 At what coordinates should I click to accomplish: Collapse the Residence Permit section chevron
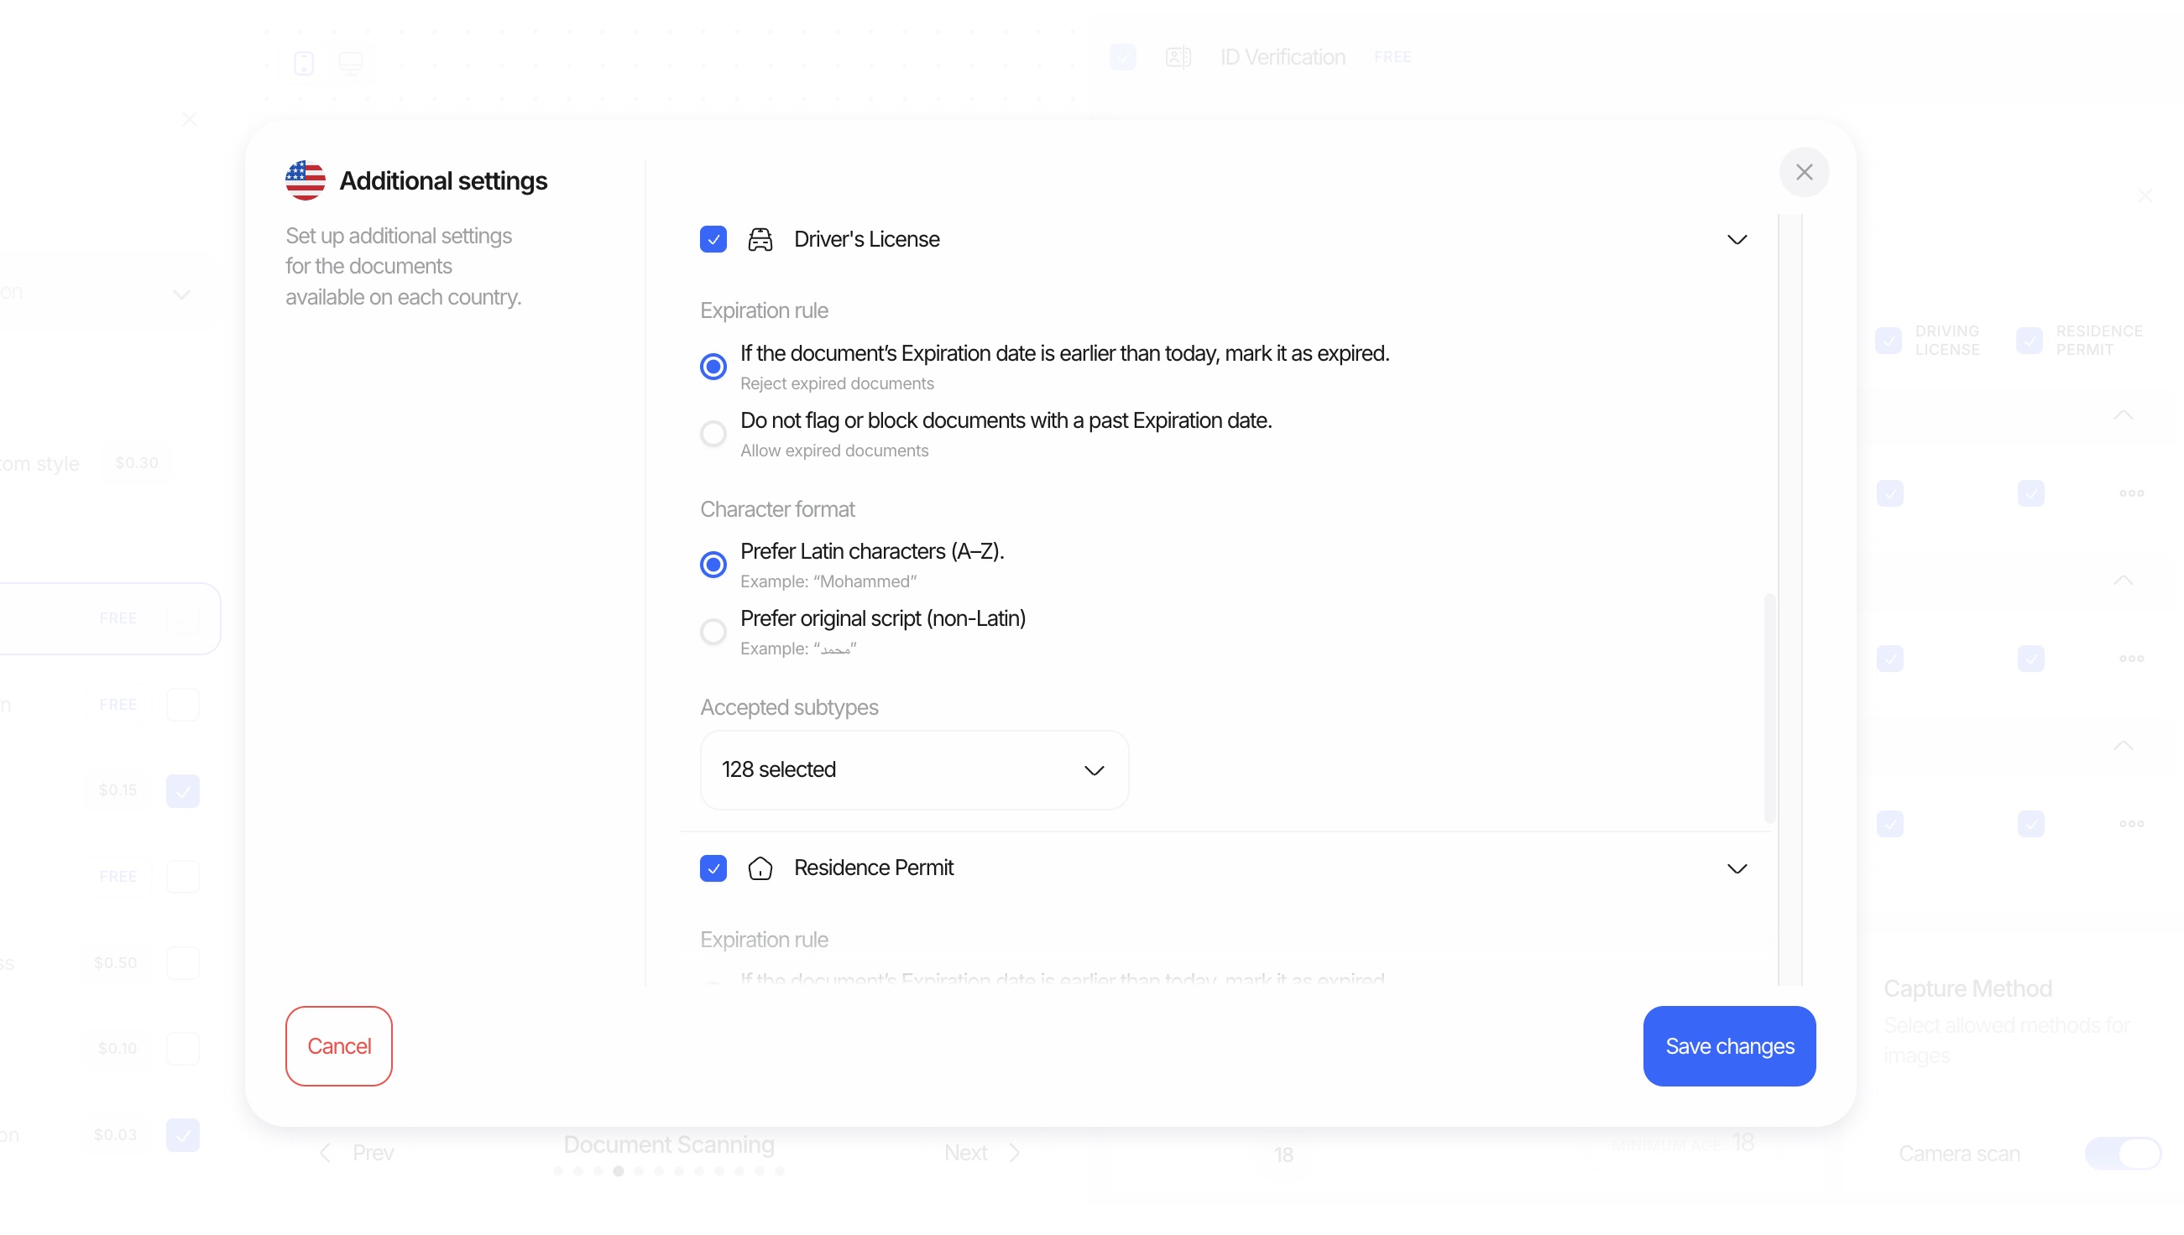(x=1736, y=868)
